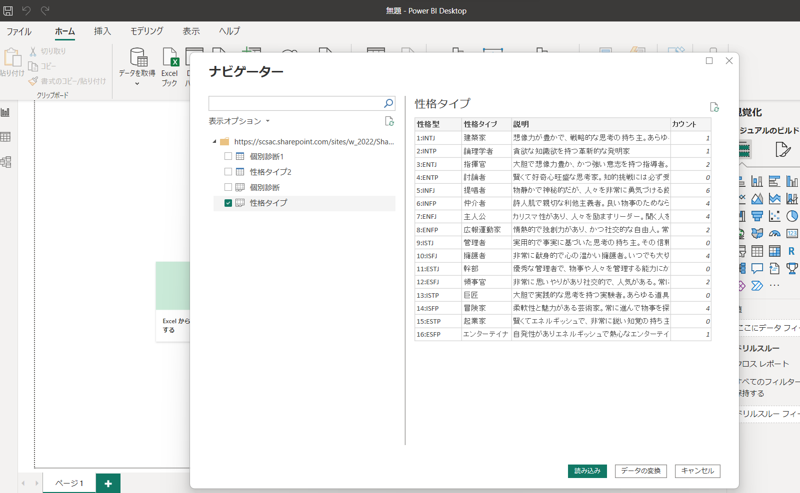800x493 pixels.
Task: Choose the table visual
Action: coord(757,251)
